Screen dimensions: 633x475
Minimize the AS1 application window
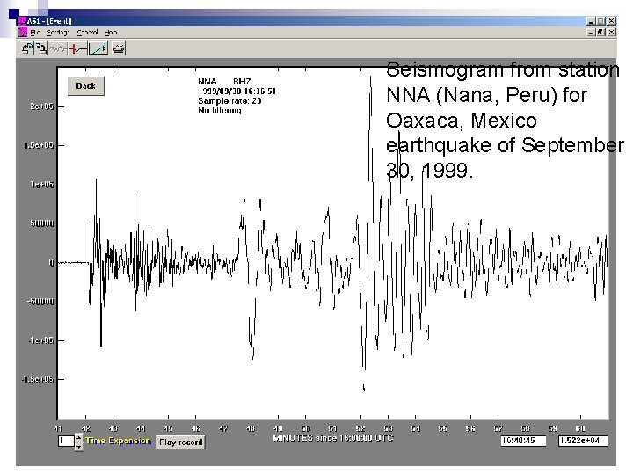591,21
